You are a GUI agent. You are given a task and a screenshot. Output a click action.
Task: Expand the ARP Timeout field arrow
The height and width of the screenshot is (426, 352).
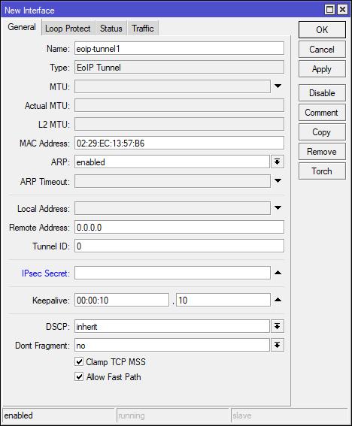pyautogui.click(x=278, y=180)
